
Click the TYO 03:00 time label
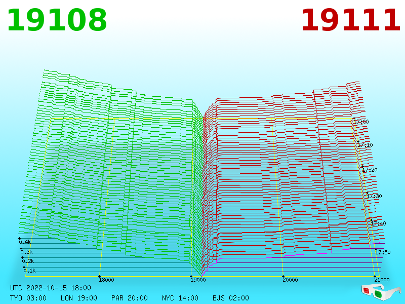tap(28, 298)
